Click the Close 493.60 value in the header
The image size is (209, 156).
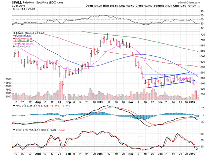tap(144, 6)
